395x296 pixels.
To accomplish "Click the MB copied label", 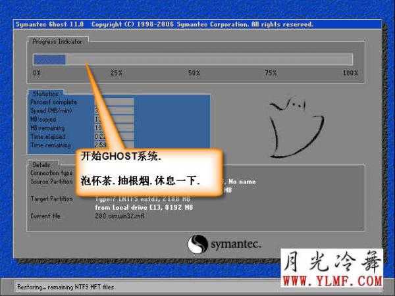I will (43, 119).
